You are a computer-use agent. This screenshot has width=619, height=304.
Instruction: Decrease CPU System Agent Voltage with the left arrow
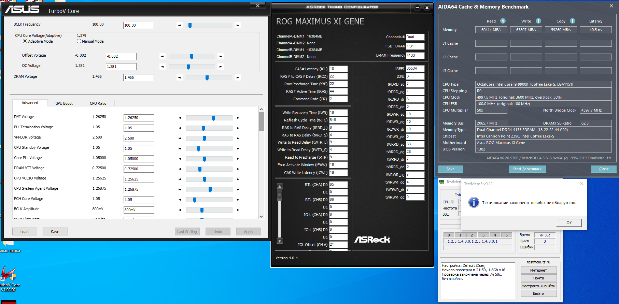180,190
